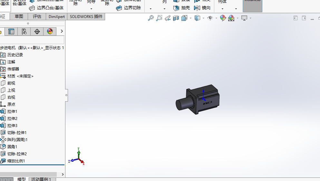
Task: Select the 传感器 folder
Action: coord(10,69)
